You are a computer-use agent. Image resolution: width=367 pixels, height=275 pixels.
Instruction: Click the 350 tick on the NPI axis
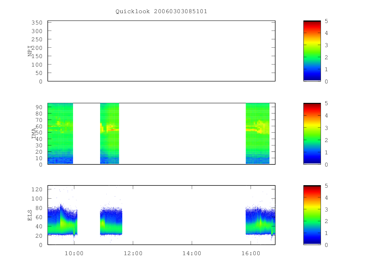pos(37,23)
